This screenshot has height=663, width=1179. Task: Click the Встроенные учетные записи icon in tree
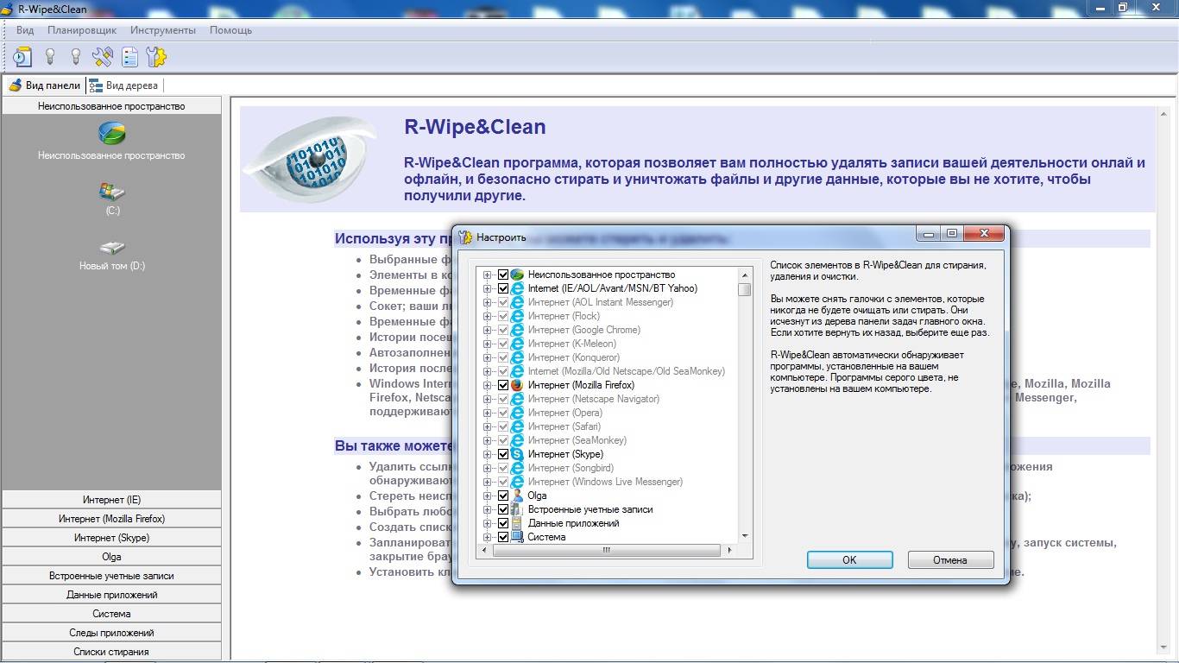[517, 509]
